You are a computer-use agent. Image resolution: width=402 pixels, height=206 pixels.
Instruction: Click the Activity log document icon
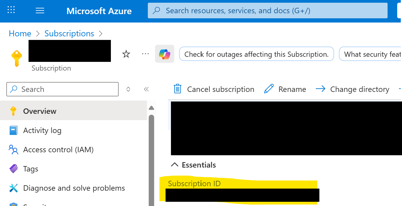[x=13, y=130]
